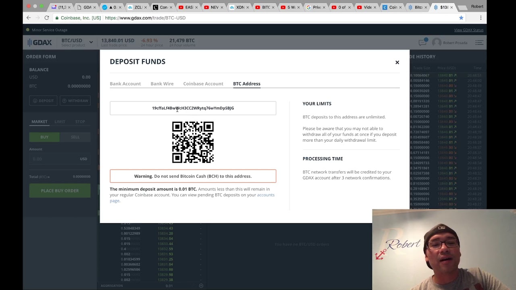Reload the GDAX page
This screenshot has height=290, width=516.
(x=47, y=18)
